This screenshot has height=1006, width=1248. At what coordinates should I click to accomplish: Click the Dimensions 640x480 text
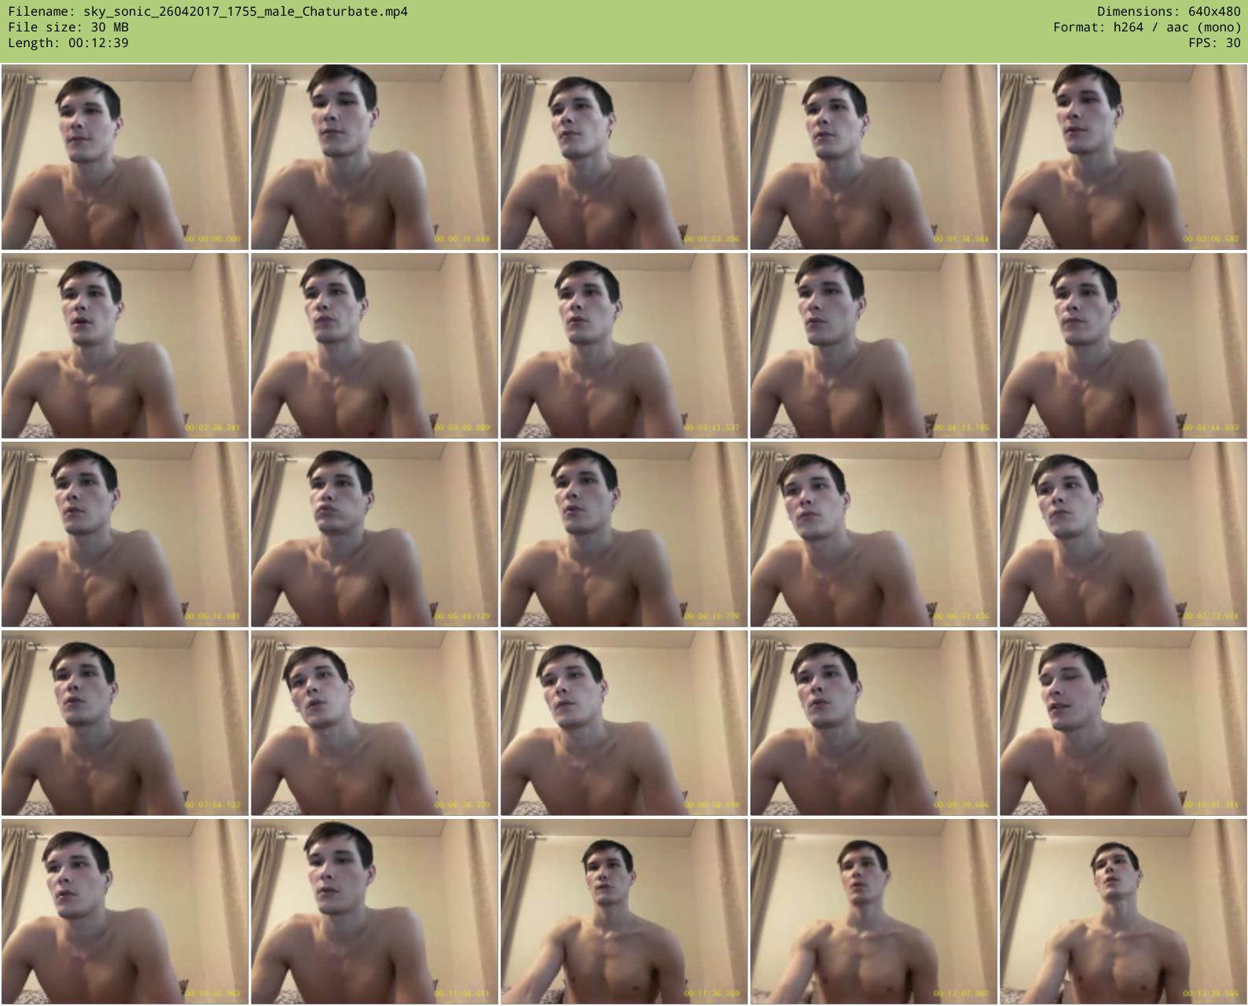pos(1169,11)
